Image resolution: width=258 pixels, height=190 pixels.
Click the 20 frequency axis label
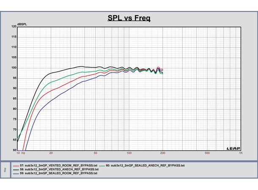[51, 153]
